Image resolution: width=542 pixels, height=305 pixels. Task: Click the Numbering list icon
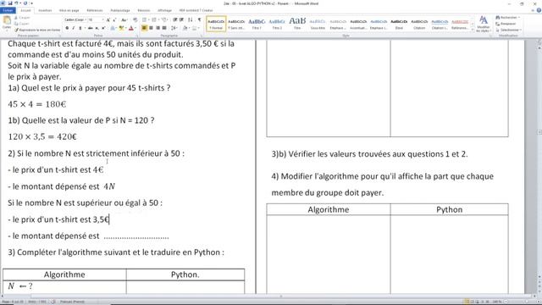(154, 20)
